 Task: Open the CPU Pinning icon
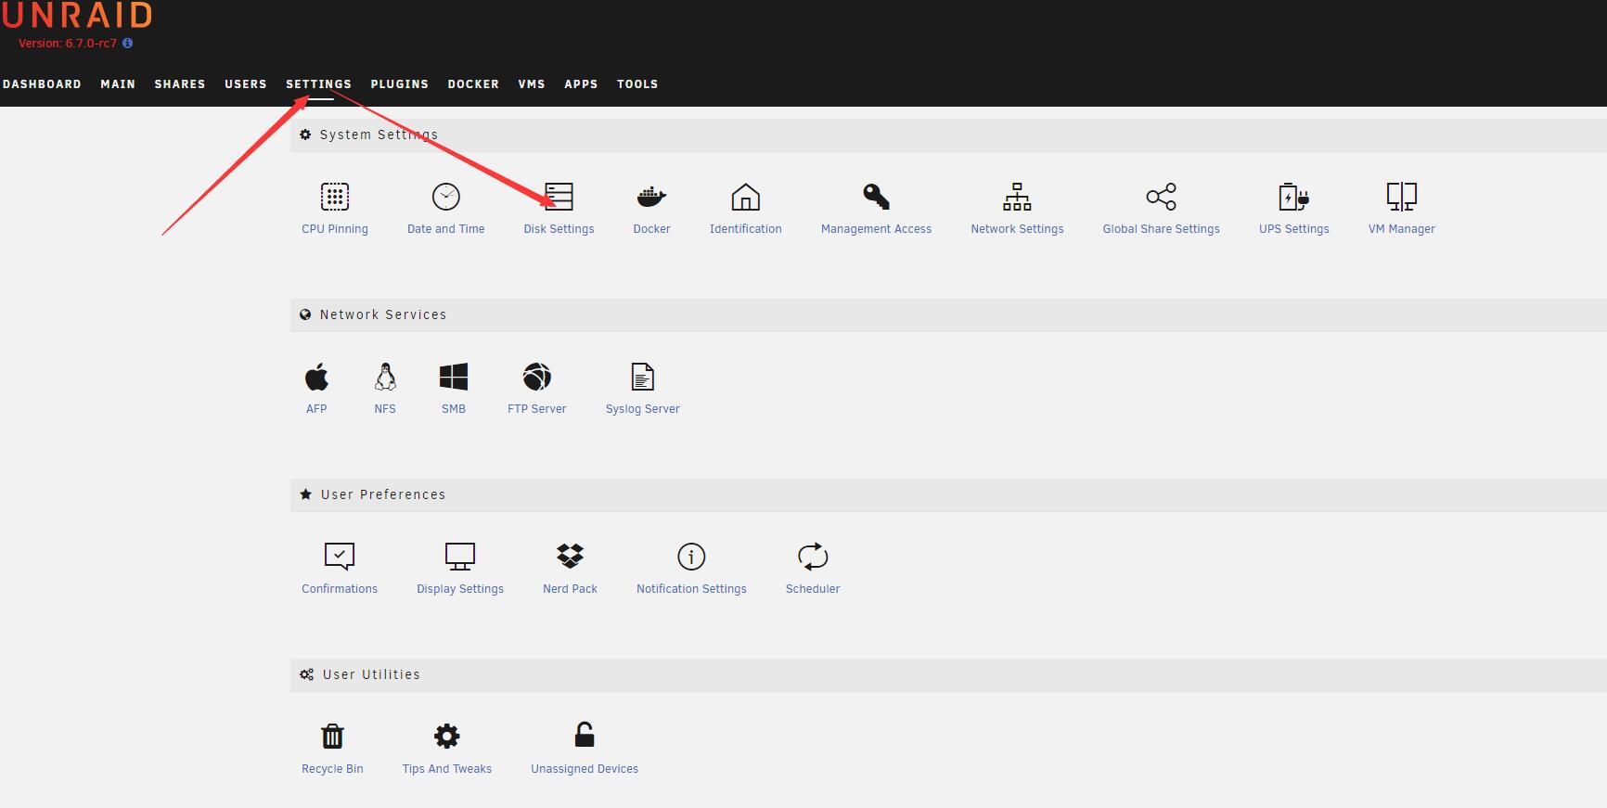pyautogui.click(x=335, y=197)
